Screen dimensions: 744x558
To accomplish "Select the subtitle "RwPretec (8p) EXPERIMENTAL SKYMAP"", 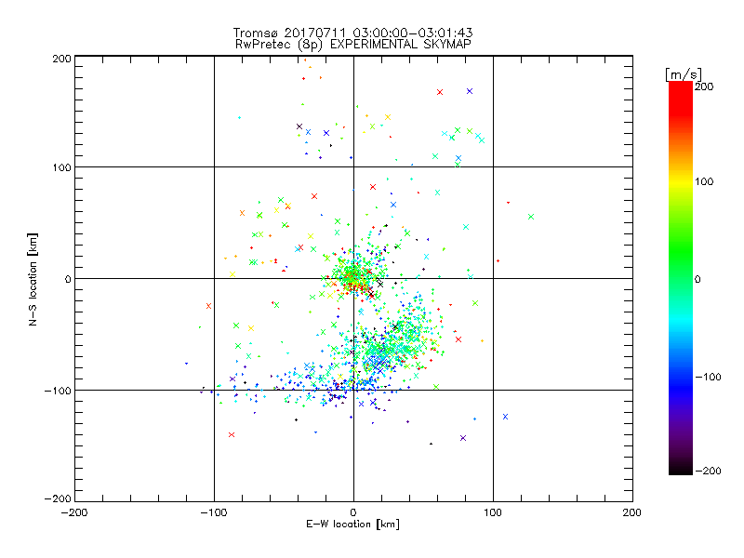I will [x=353, y=45].
